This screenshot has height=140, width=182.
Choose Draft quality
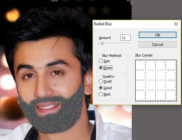[101, 82]
